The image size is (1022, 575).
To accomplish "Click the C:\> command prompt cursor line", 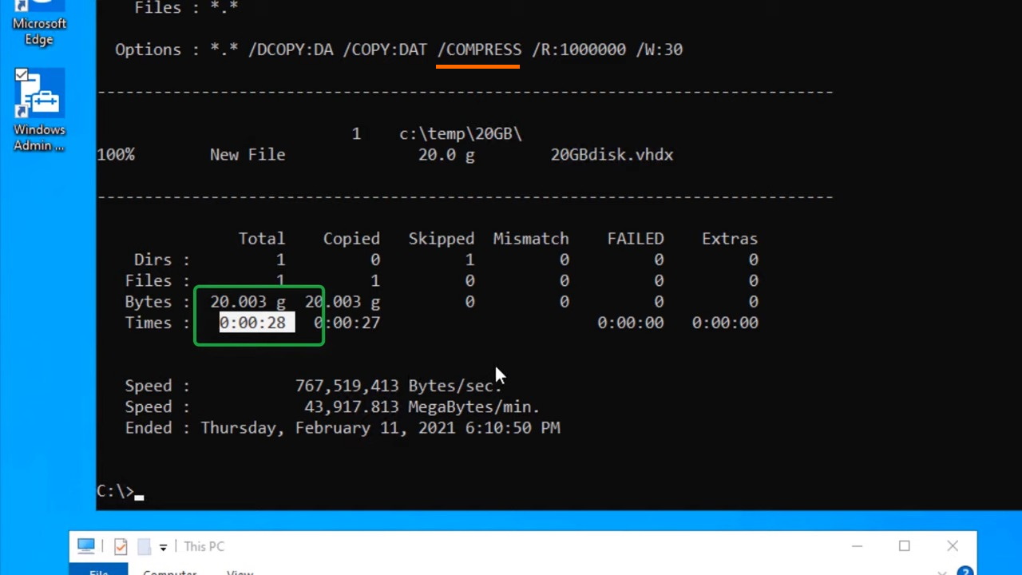I will [x=120, y=491].
